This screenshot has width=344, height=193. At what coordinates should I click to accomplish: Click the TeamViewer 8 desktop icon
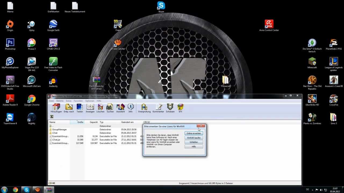pos(10,119)
